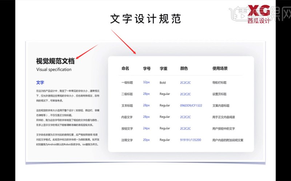This screenshot has height=181, width=291.
Task: Select Regular in the 二级标题 row
Action: click(x=165, y=94)
